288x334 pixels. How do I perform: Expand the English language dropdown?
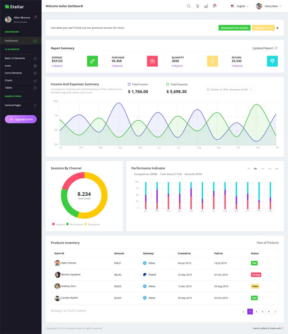(240, 6)
